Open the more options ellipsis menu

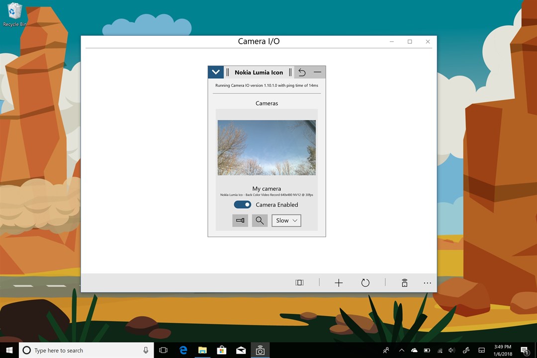coord(427,282)
